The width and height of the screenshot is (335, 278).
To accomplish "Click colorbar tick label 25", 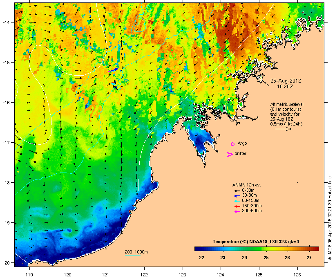I will click(x=266, y=258).
